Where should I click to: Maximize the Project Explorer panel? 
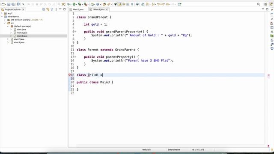coord(65,9)
